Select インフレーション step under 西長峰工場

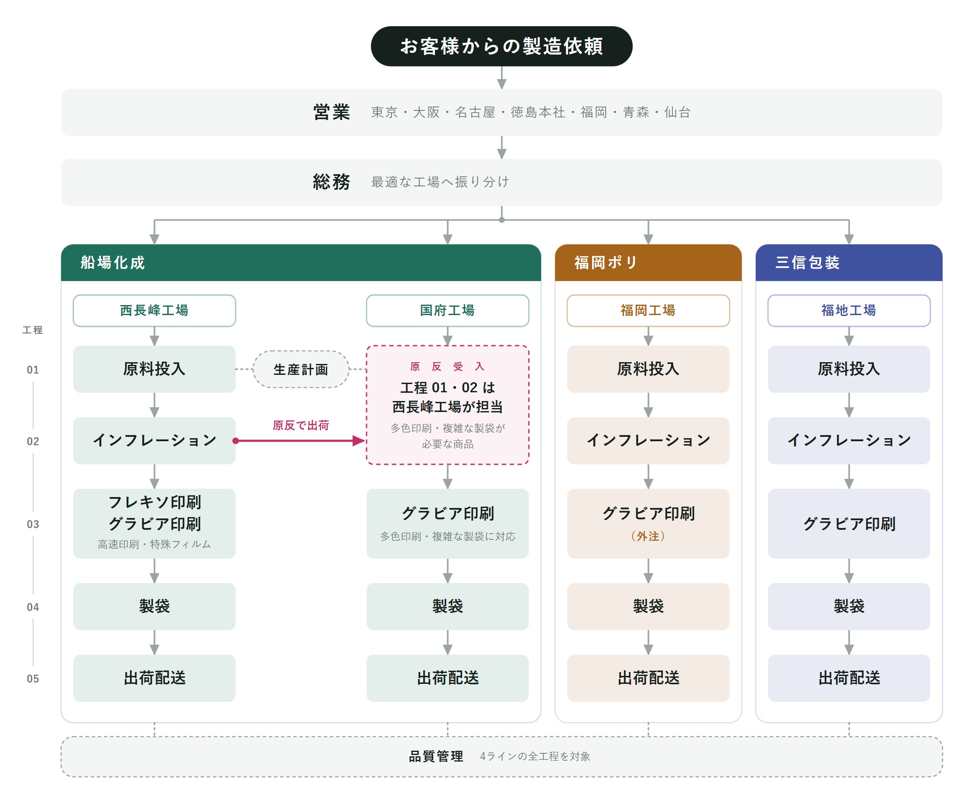pos(154,441)
